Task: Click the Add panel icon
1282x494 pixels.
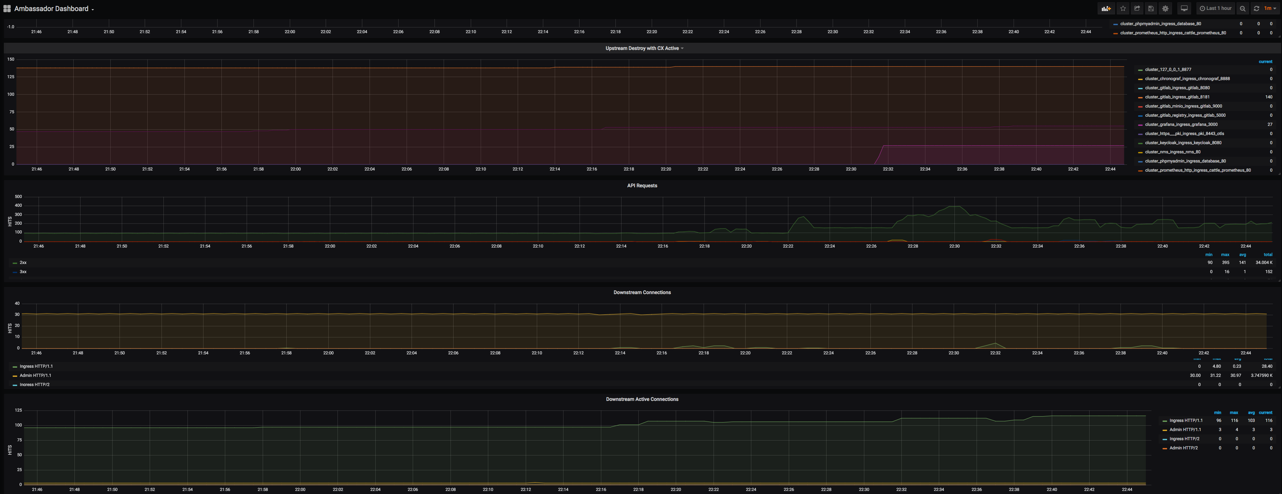Action: coord(1106,8)
